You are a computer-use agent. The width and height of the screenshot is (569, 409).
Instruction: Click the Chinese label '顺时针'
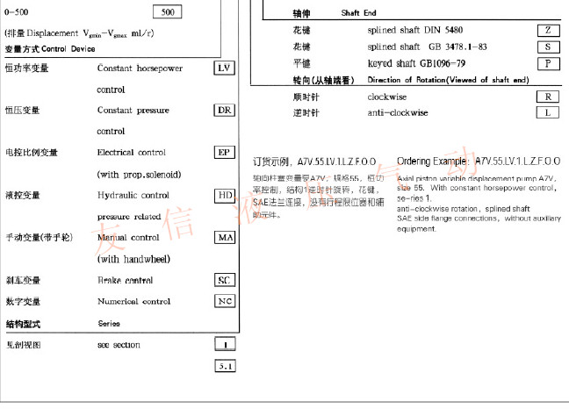coord(306,97)
